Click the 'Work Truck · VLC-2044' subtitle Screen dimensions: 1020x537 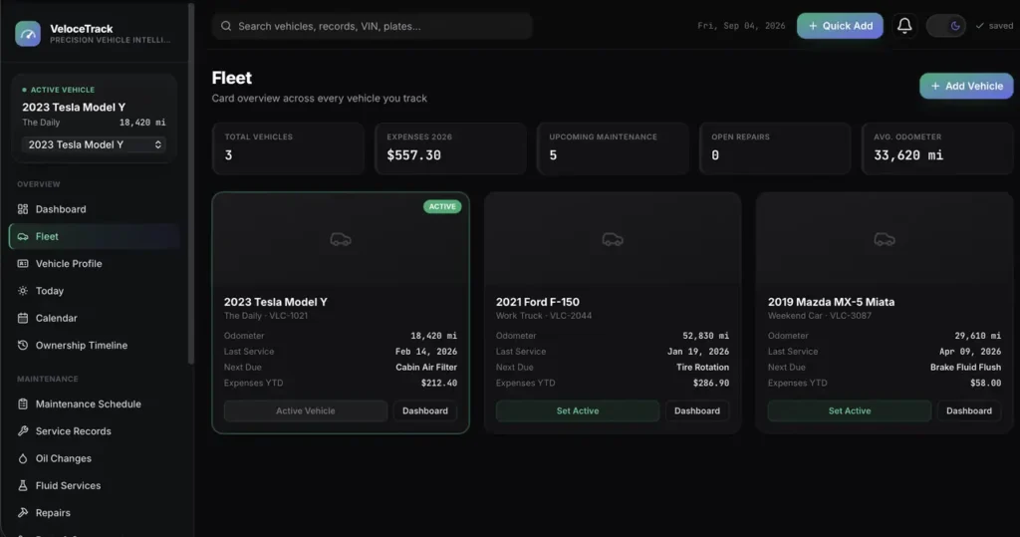[x=544, y=316]
